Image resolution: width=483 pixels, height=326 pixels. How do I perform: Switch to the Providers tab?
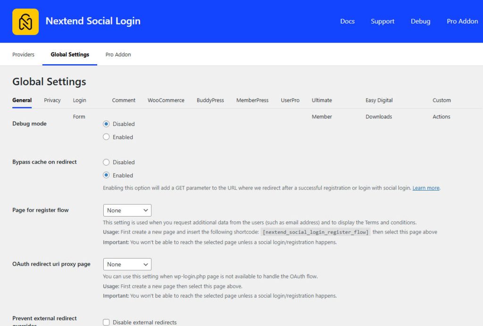pos(23,55)
